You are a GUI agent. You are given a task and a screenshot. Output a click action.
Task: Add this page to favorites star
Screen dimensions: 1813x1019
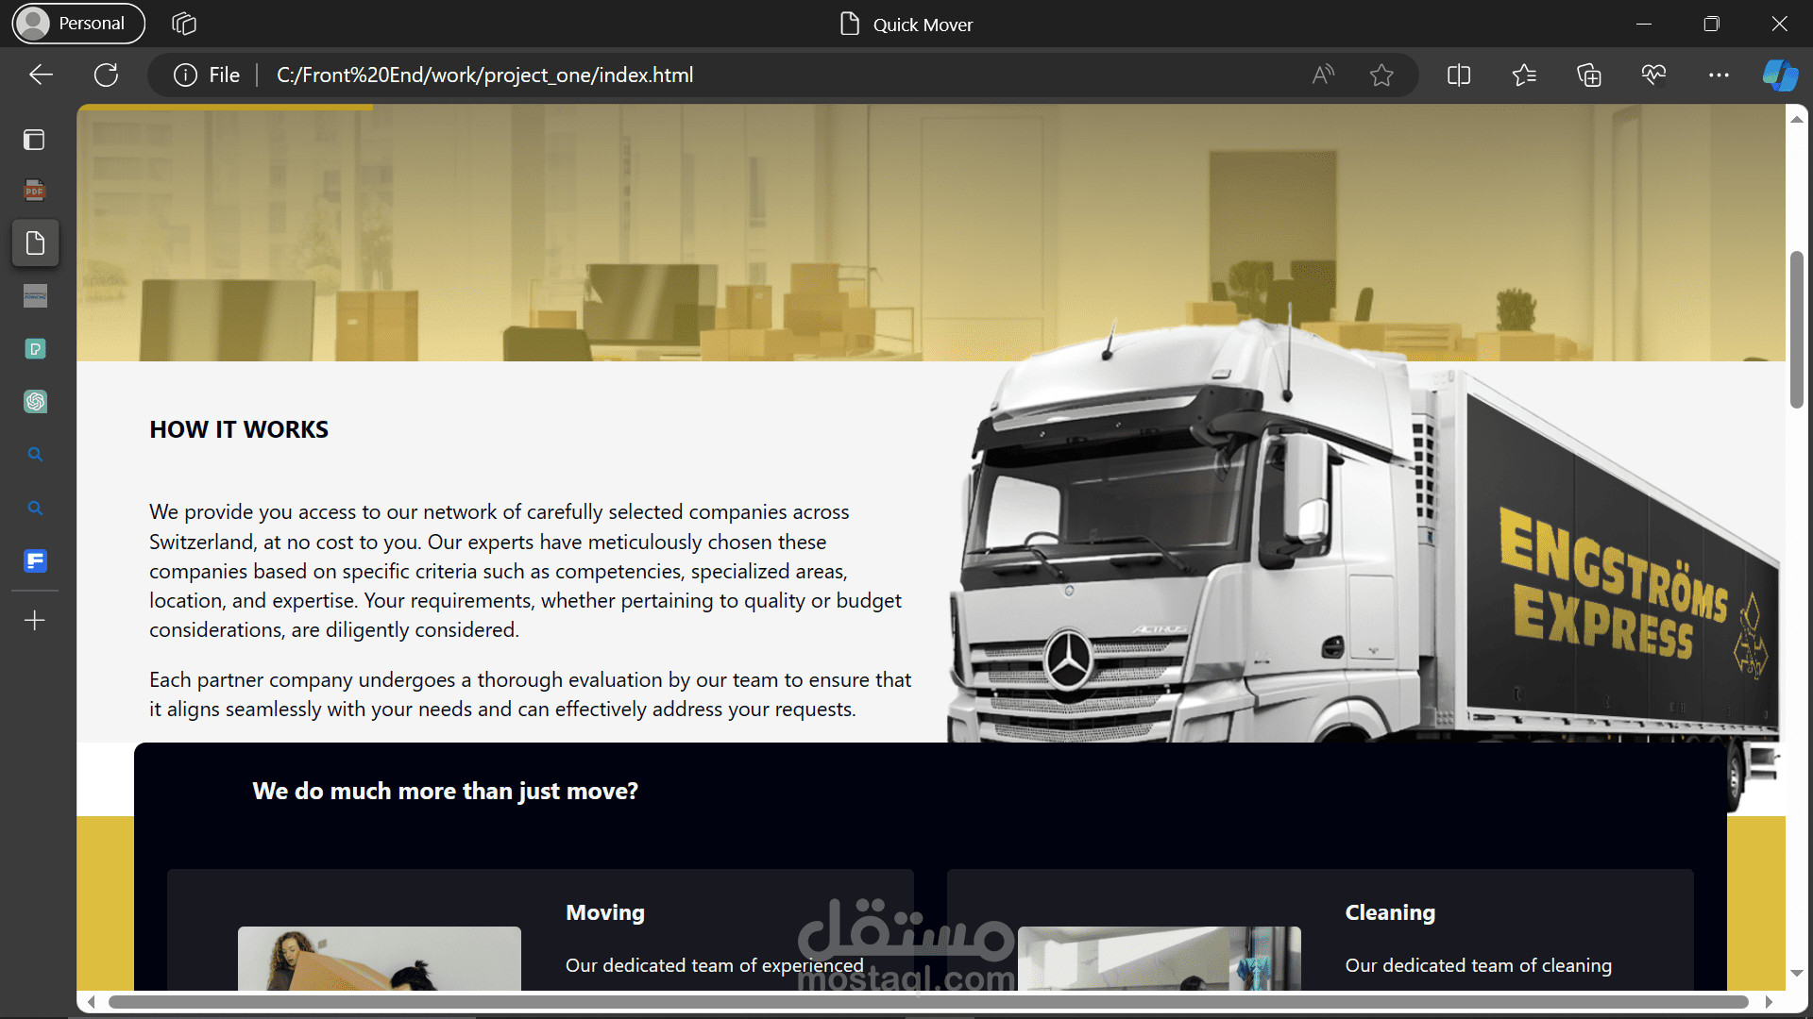[x=1381, y=75]
